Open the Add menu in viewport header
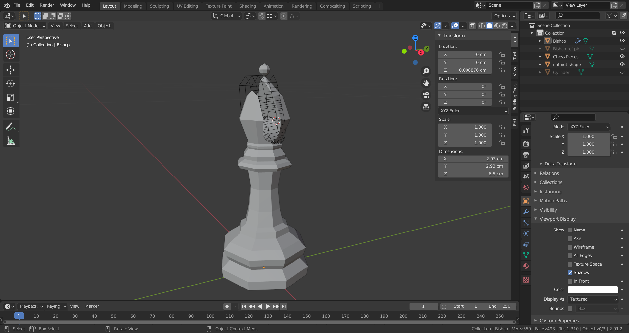The height and width of the screenshot is (333, 629). pos(87,26)
